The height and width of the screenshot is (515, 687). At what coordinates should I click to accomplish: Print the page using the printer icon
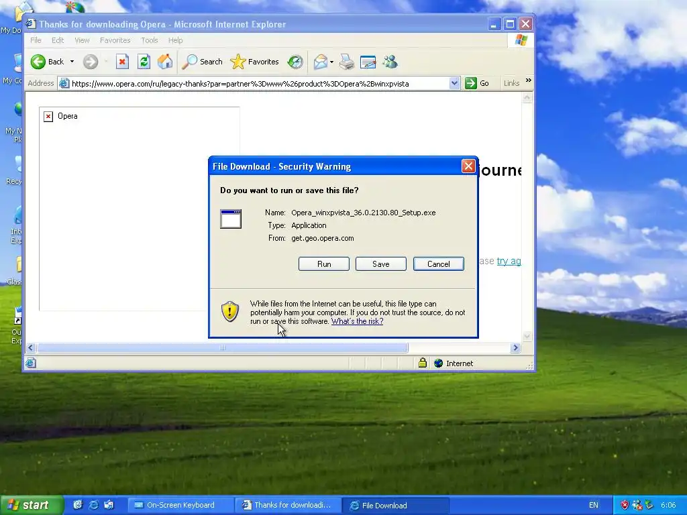click(x=347, y=62)
